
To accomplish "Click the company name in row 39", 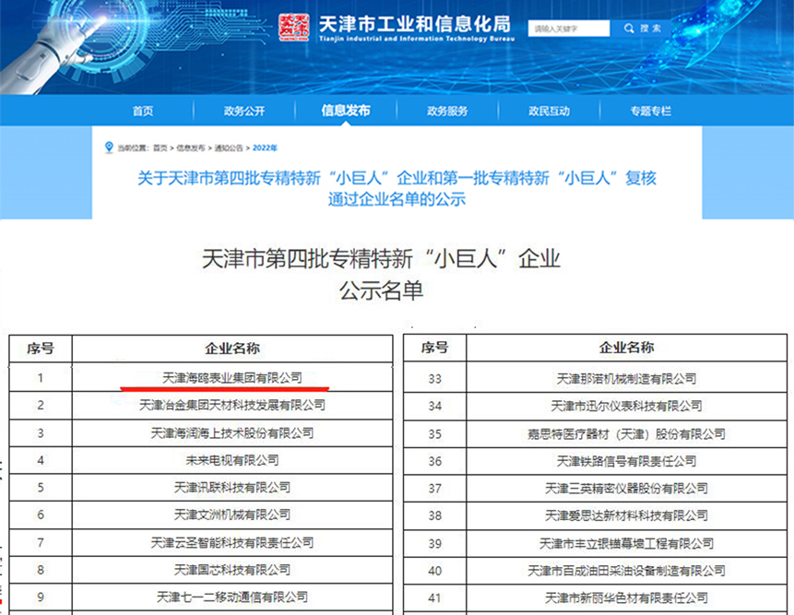I will [627, 544].
